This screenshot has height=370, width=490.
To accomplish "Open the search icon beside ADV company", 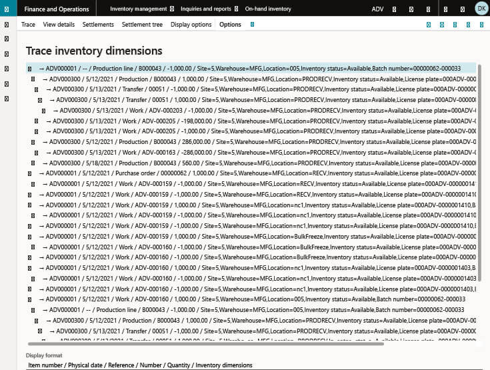I will [394, 9].
